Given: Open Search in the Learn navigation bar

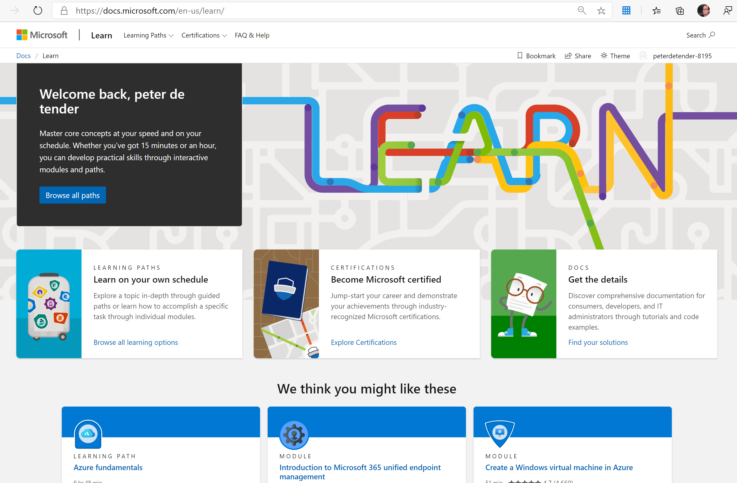Looking at the screenshot, I should point(700,35).
